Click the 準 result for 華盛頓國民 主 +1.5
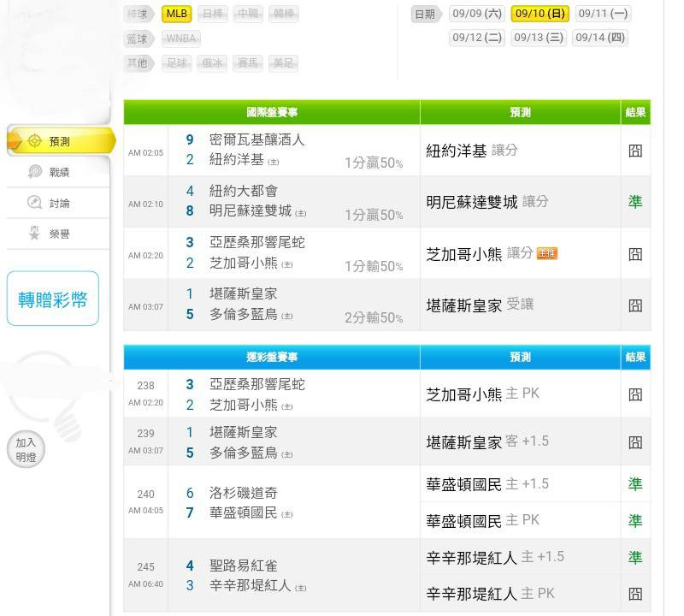684x616 pixels. (x=635, y=483)
